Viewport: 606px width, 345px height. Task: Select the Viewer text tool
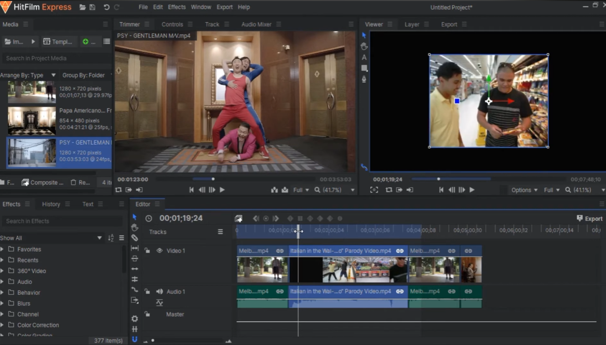coord(364,57)
